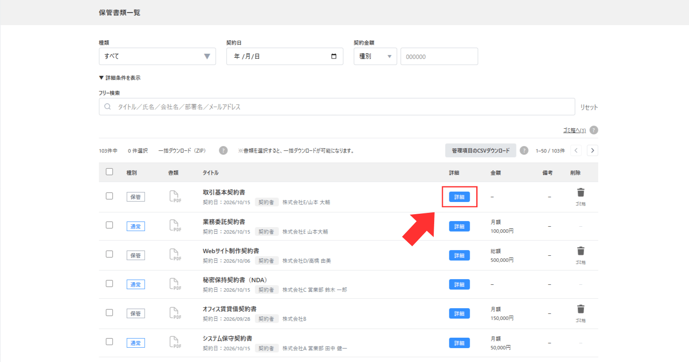Viewport: 689px width, 362px height.
Task: Click the 契約金額 amount input field
Action: tap(439, 56)
